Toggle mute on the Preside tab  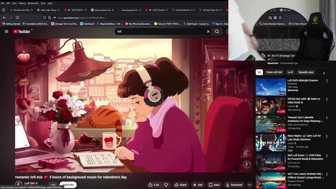pos(150,10)
